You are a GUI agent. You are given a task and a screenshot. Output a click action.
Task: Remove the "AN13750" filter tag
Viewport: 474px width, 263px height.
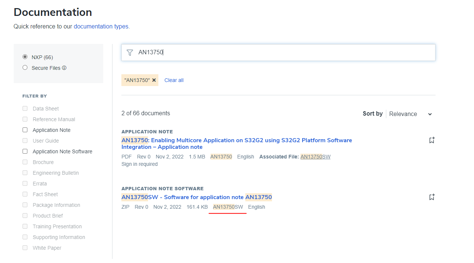154,80
